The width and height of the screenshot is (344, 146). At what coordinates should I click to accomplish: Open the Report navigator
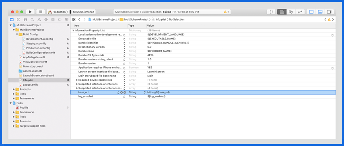[x=66, y=19]
